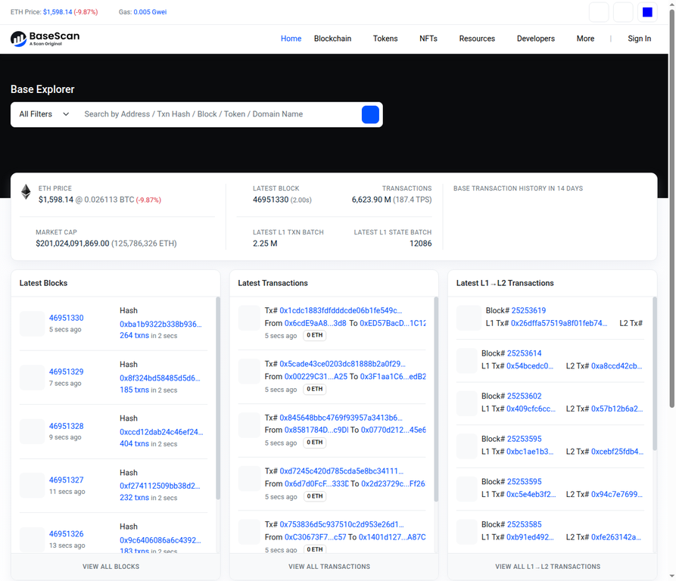Click the Latest Blocks panel scrollbar
This screenshot has height=581, width=676.
[218, 398]
